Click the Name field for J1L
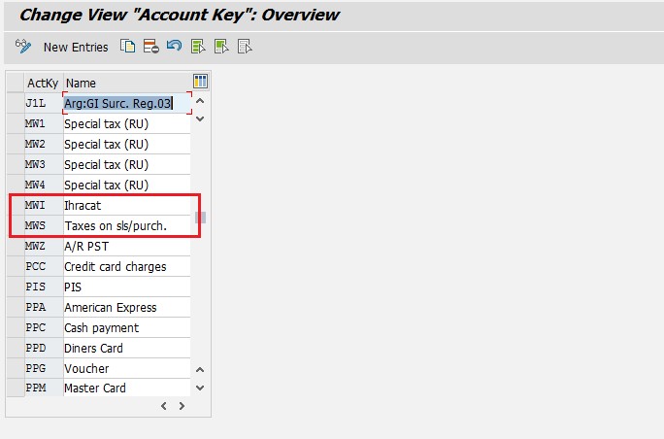 coord(126,103)
